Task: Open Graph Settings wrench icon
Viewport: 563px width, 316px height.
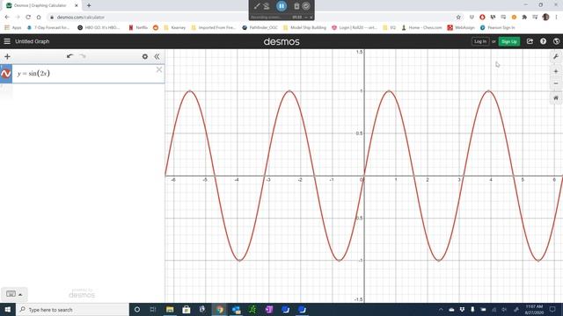Action: point(556,56)
